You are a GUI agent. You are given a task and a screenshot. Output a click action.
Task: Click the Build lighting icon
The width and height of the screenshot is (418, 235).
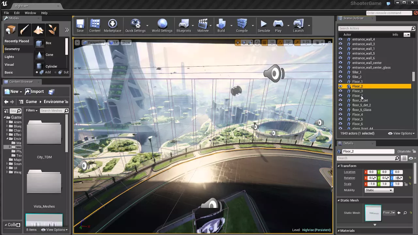[221, 25]
